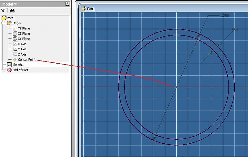Viewport: 248px width, 157px height.
Task: Select Y Axis in the tree
Action: pyautogui.click(x=22, y=49)
